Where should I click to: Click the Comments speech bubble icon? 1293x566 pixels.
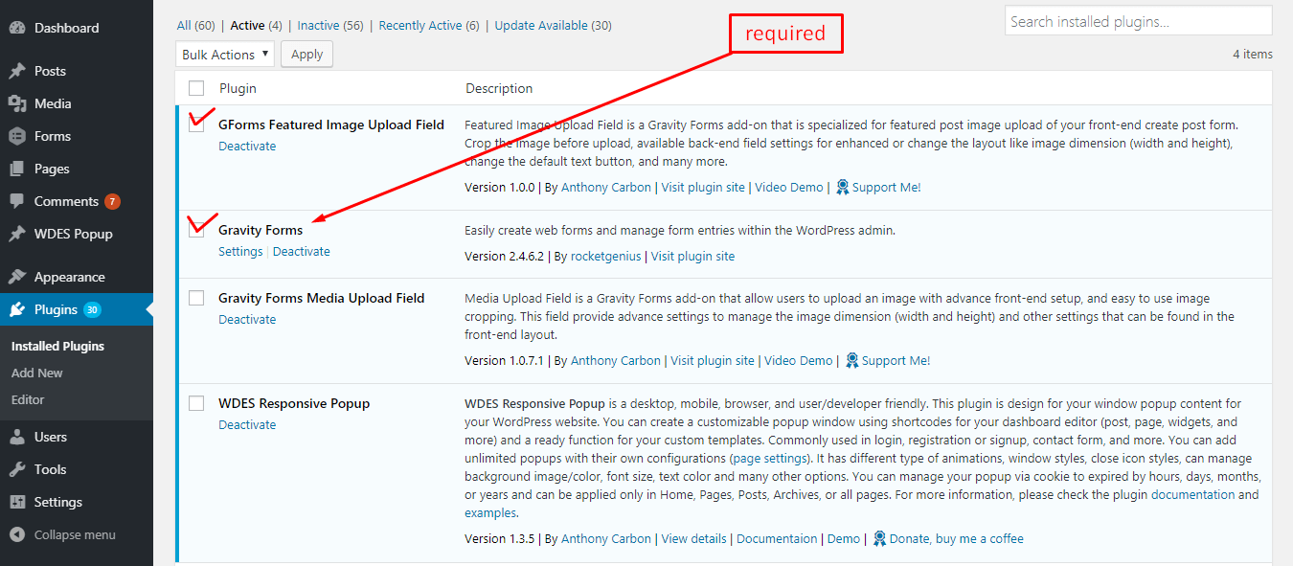coord(17,201)
